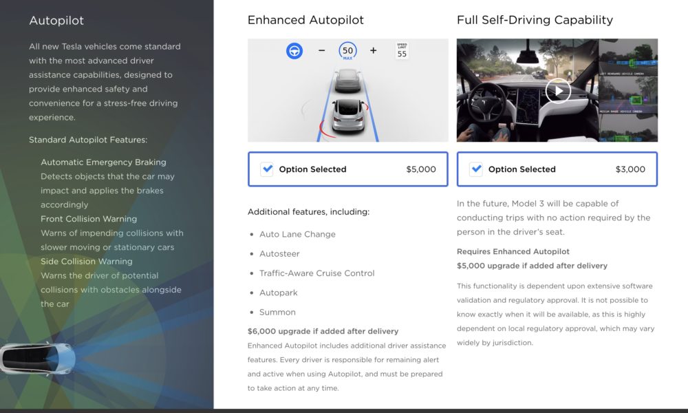Uncheck the Full Self-Driving option checkbox

tap(476, 169)
